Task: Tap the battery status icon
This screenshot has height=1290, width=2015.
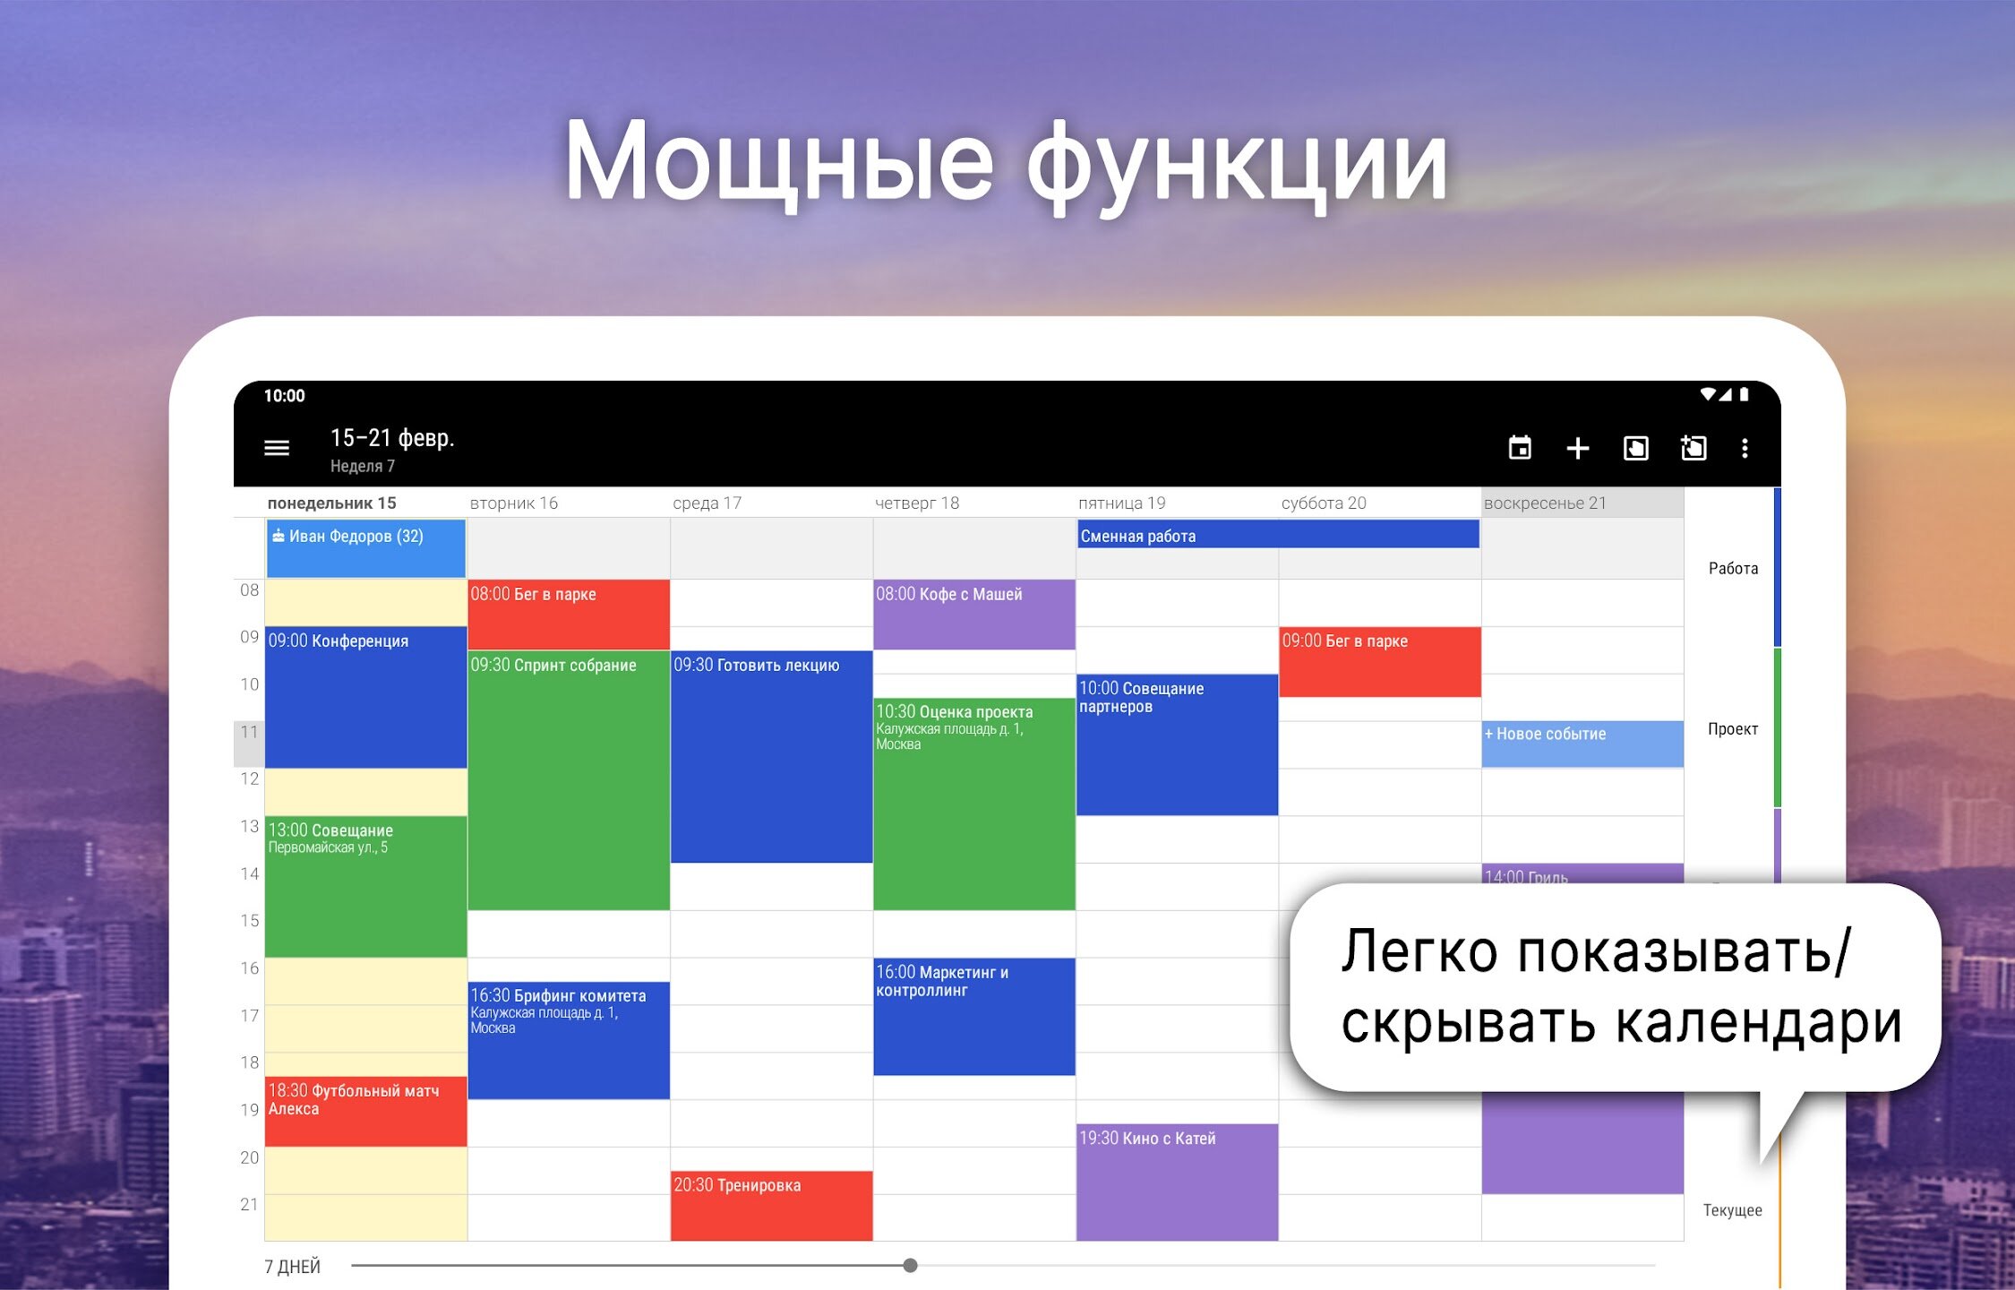Action: (x=1744, y=394)
